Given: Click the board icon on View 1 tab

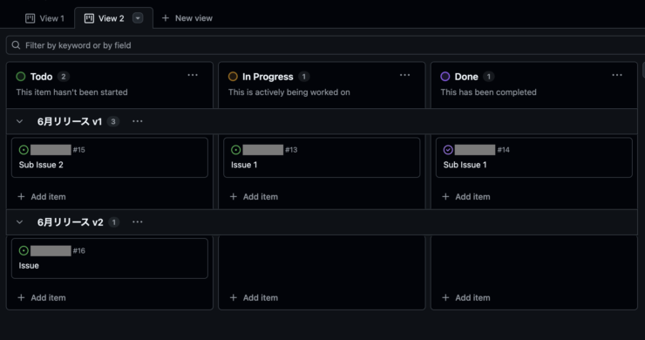Looking at the screenshot, I should coord(30,18).
